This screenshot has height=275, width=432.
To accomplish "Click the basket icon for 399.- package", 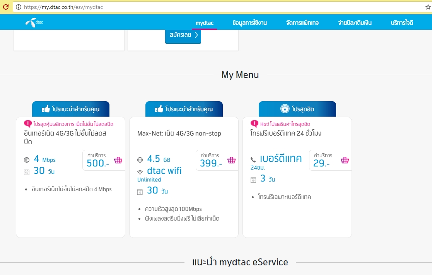I will click(x=231, y=160).
